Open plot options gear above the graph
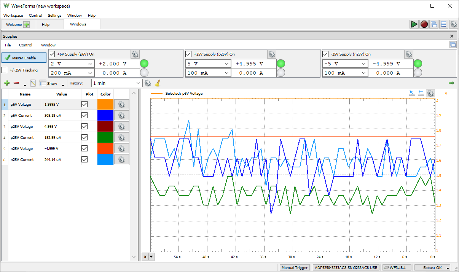The image size is (459, 272). 430,93
